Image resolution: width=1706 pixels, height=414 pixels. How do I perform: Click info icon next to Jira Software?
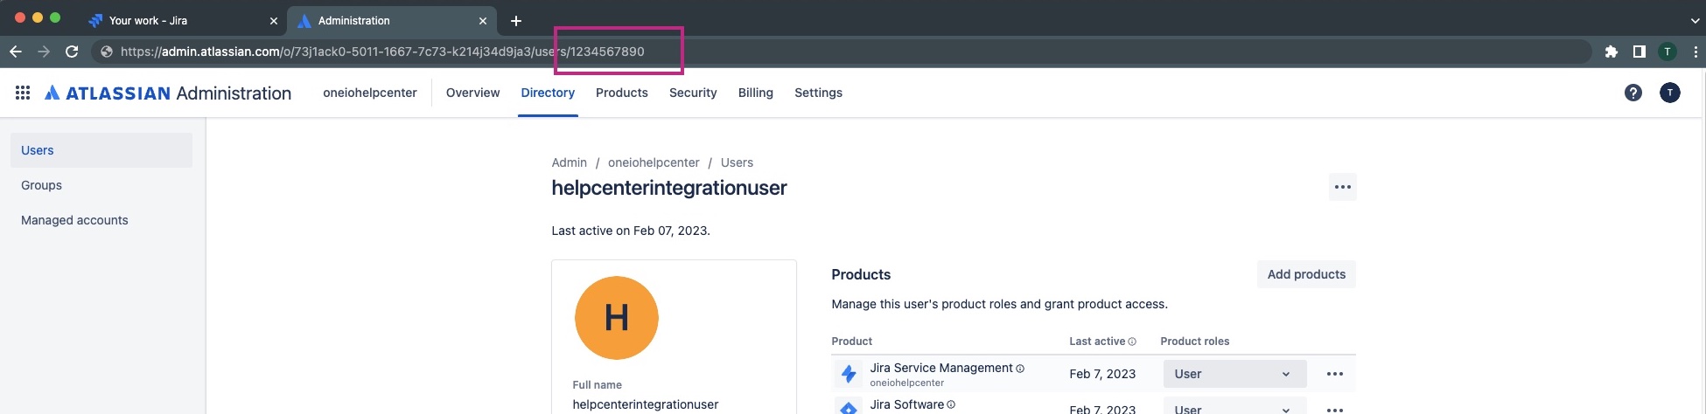click(951, 404)
